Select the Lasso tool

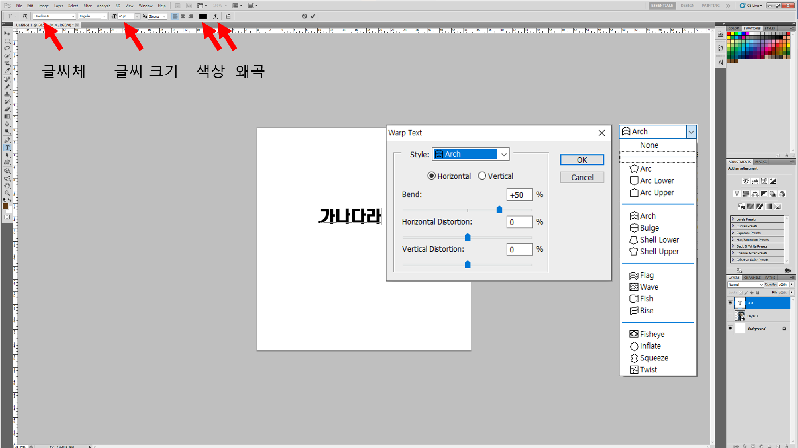(7, 49)
